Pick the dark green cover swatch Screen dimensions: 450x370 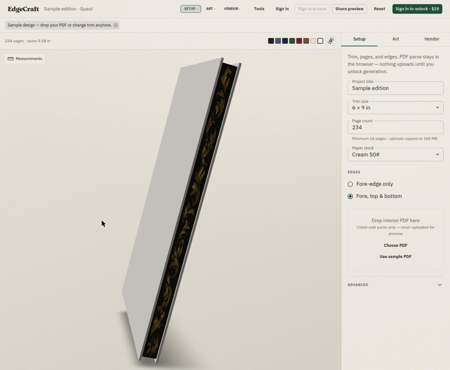pyautogui.click(x=292, y=41)
